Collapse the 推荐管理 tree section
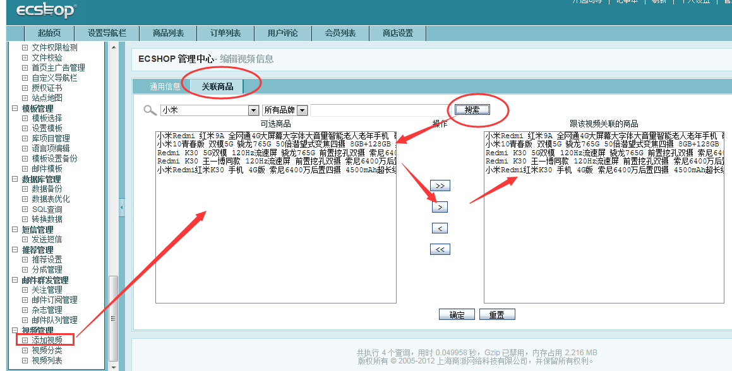This screenshot has width=732, height=371. coord(15,250)
